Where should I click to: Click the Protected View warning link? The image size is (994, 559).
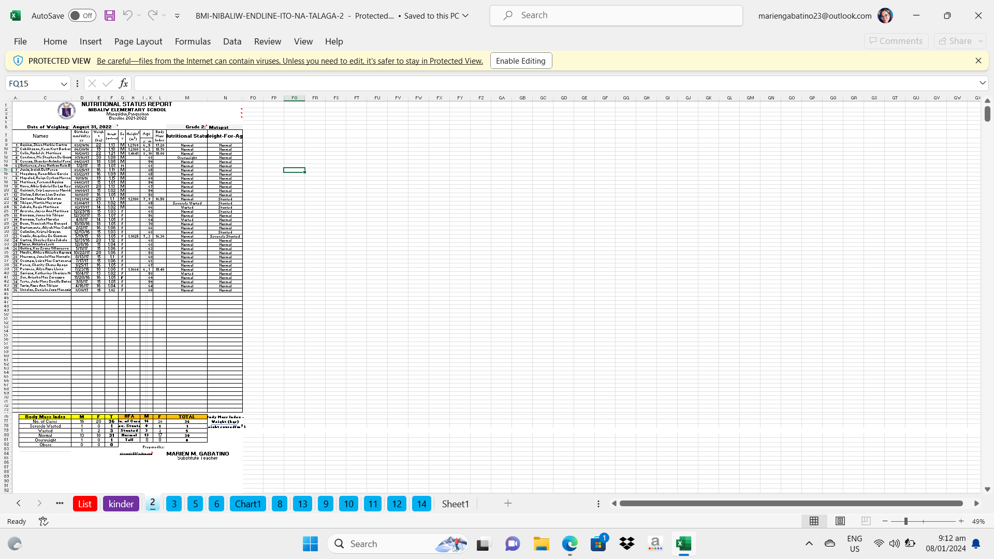(x=289, y=61)
